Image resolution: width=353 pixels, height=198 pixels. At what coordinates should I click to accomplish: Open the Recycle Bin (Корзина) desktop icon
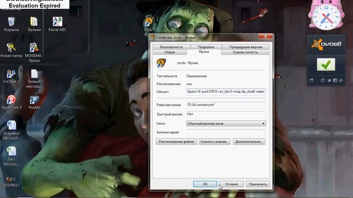pos(11,24)
